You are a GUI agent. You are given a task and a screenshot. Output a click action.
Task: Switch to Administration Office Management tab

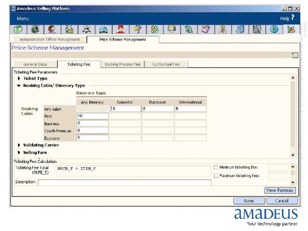(x=50, y=39)
